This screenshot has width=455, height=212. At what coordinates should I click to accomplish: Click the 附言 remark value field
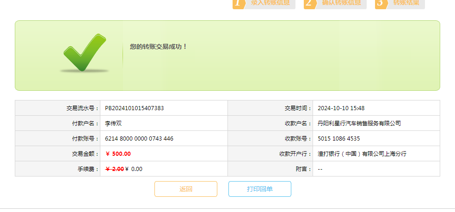(320, 169)
